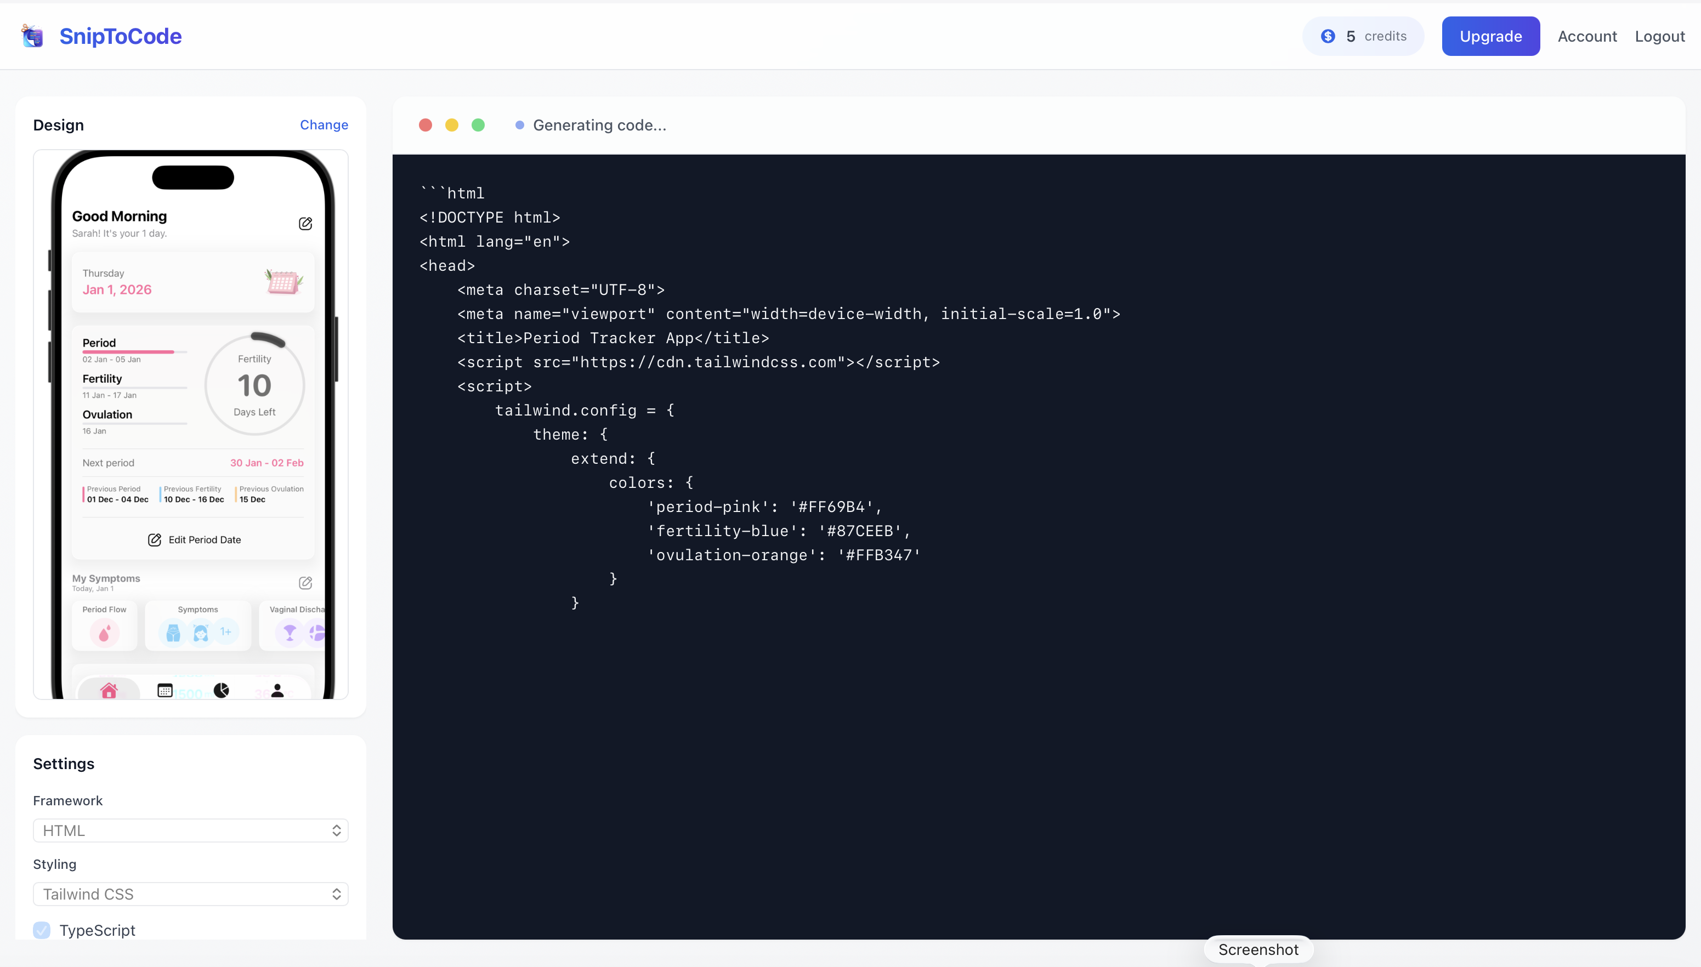Click the Change link in the Design panel
Viewport: 1701px width, 967px height.
click(324, 125)
